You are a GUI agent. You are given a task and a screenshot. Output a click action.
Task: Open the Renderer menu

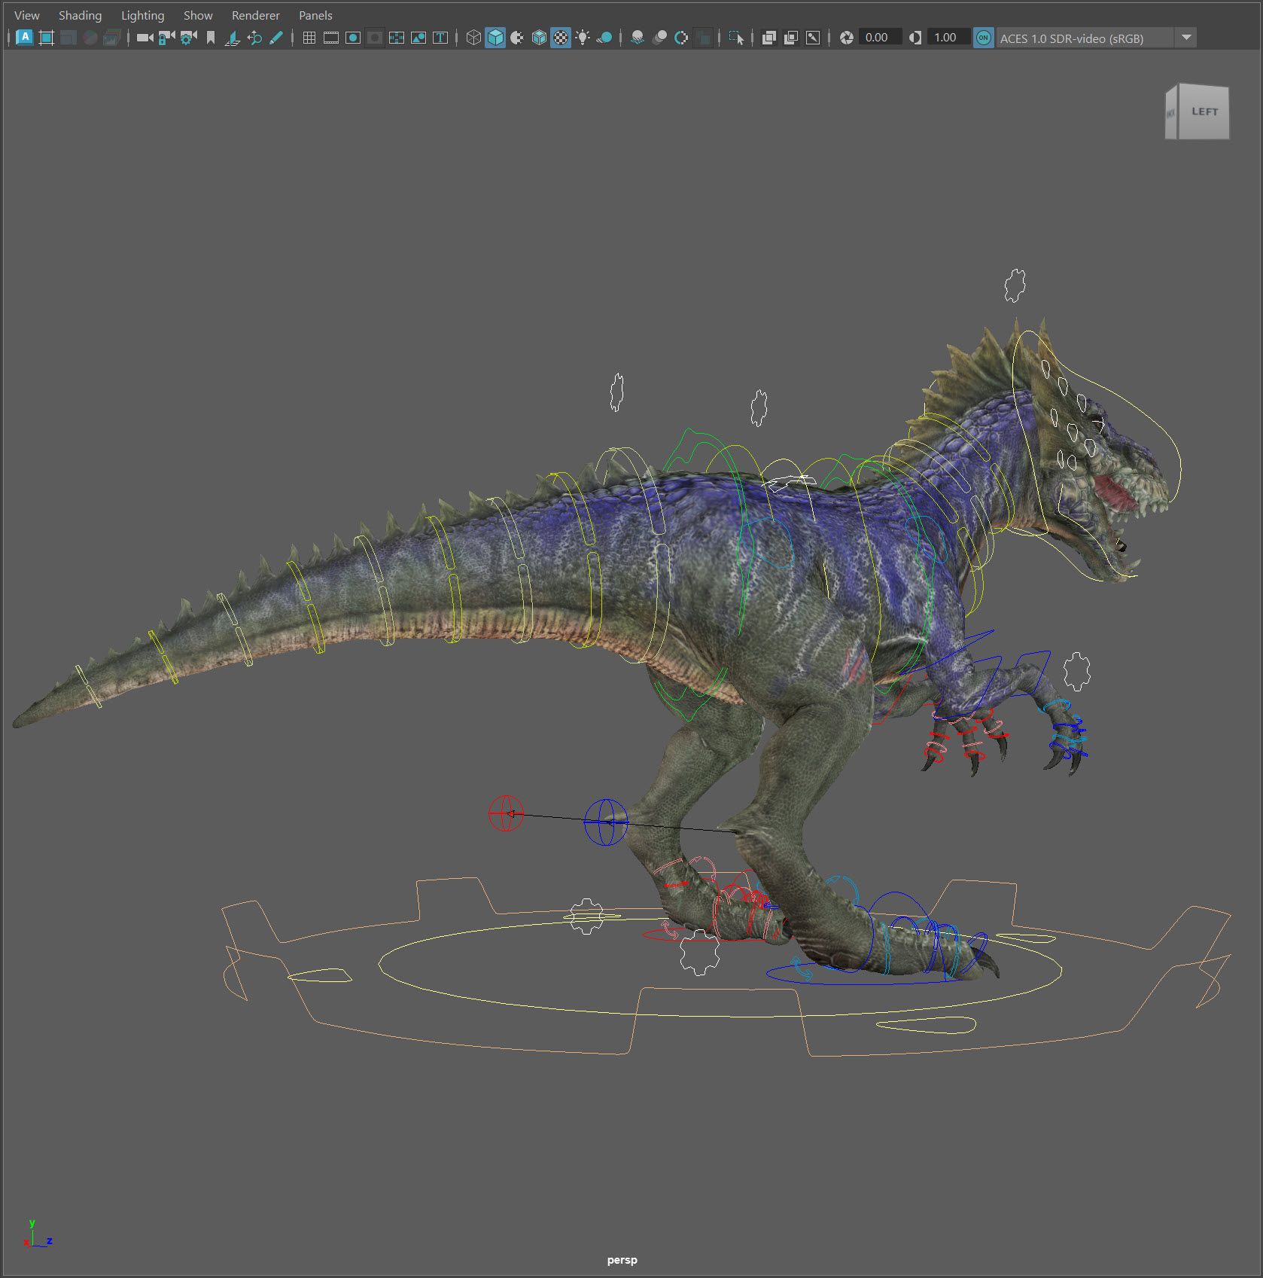255,15
